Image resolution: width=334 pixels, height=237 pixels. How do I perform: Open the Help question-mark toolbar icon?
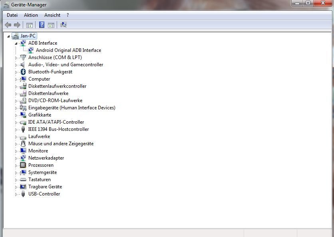(x=42, y=25)
